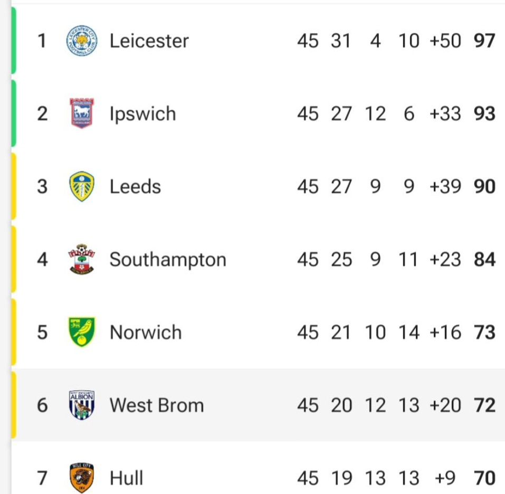Click West Brom's +20 goal difference
505x494 pixels.
tap(445, 405)
